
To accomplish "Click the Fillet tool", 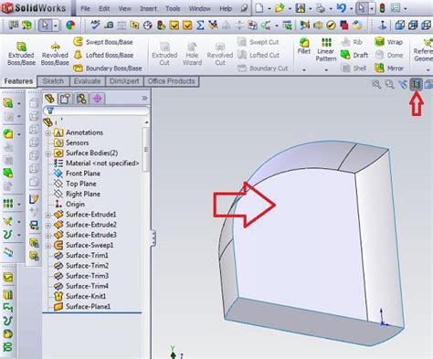I will pyautogui.click(x=304, y=47).
